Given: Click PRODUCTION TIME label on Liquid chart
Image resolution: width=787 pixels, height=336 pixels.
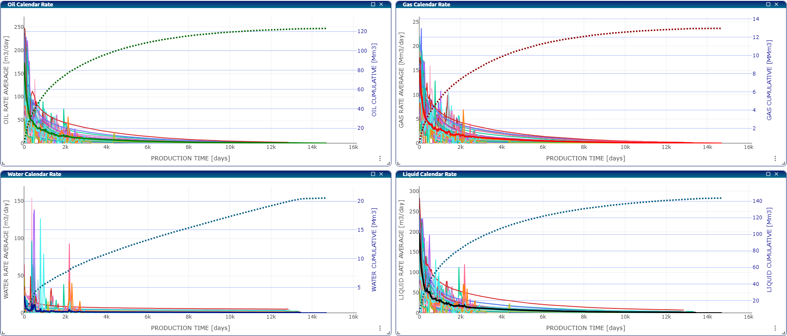Looking at the screenshot, I should pos(585,328).
